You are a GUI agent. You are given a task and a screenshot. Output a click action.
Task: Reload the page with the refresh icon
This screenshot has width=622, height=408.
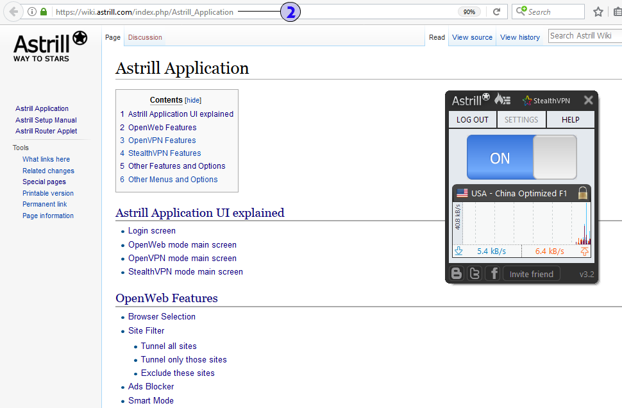[496, 12]
